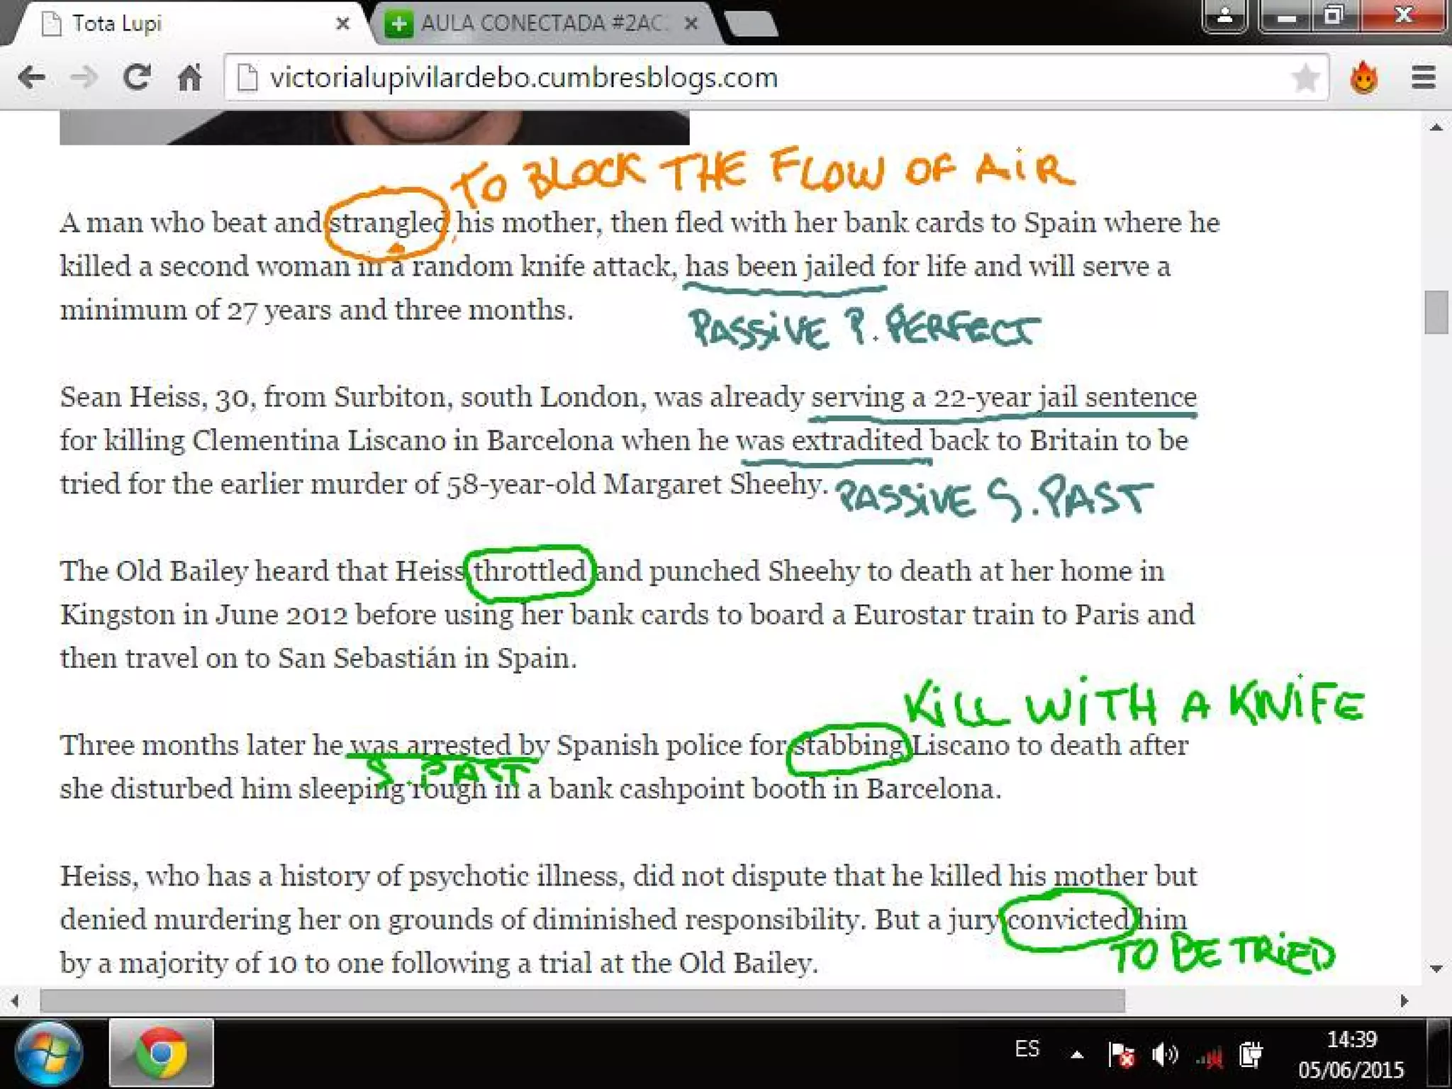Click the vertical scrollbar thumb
The image size is (1452, 1089).
(x=1436, y=312)
